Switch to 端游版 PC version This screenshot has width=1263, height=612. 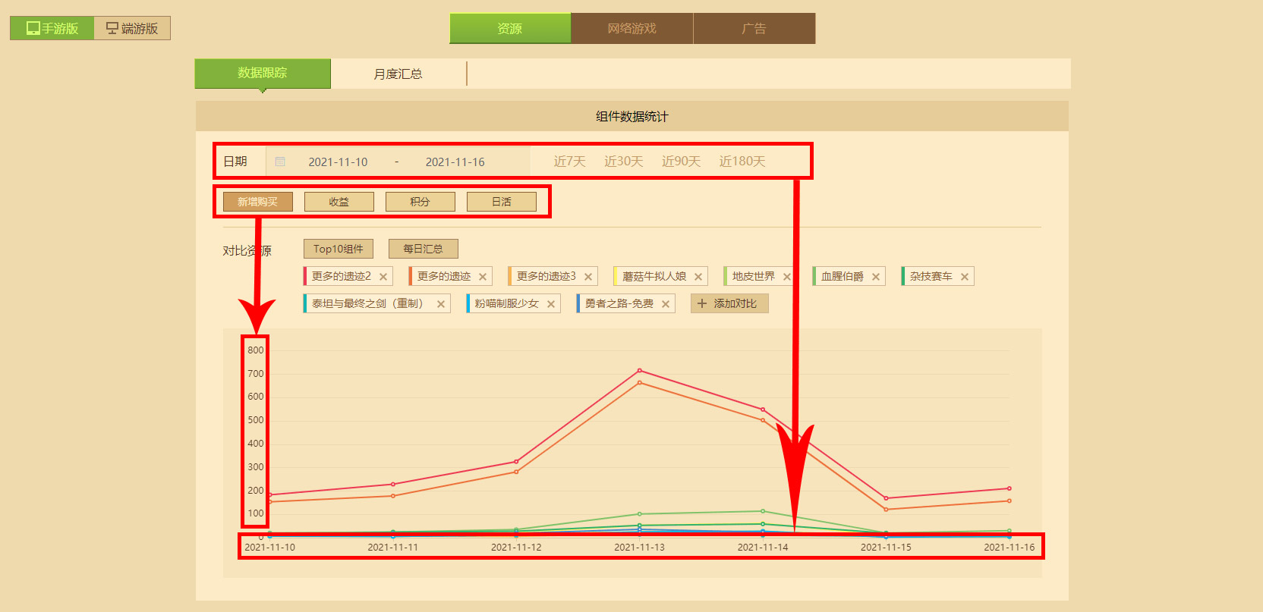pyautogui.click(x=132, y=28)
